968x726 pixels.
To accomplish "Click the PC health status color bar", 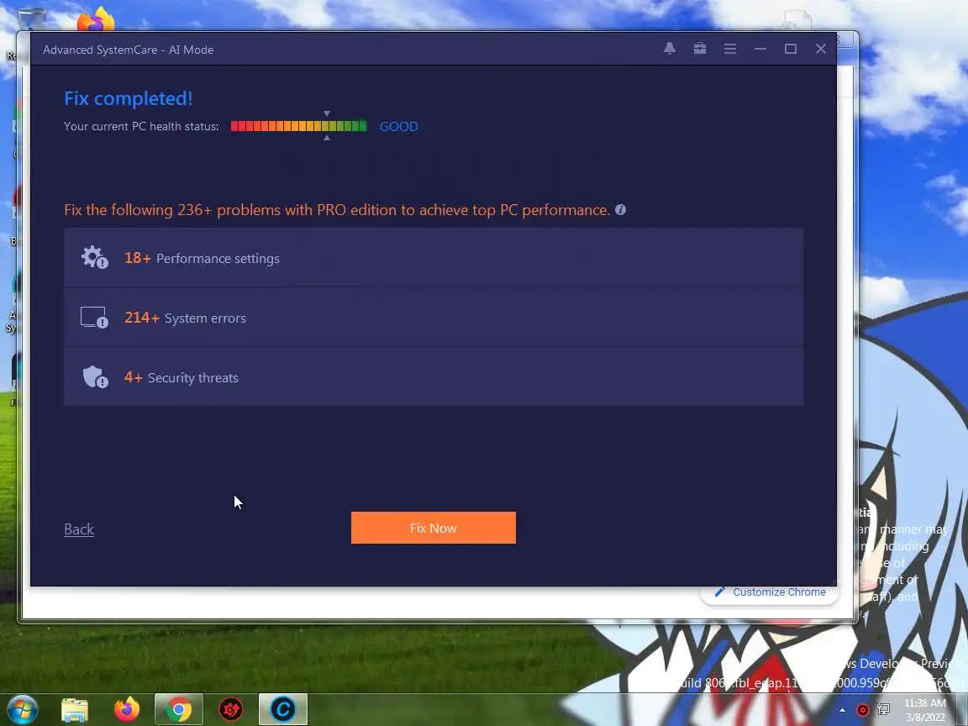I will [299, 126].
